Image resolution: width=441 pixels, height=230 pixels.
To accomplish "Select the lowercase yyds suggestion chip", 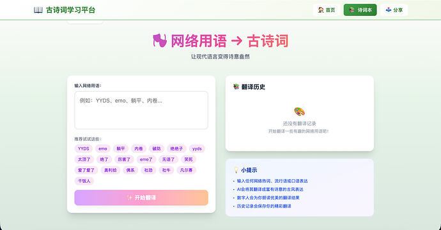I will pos(197,148).
